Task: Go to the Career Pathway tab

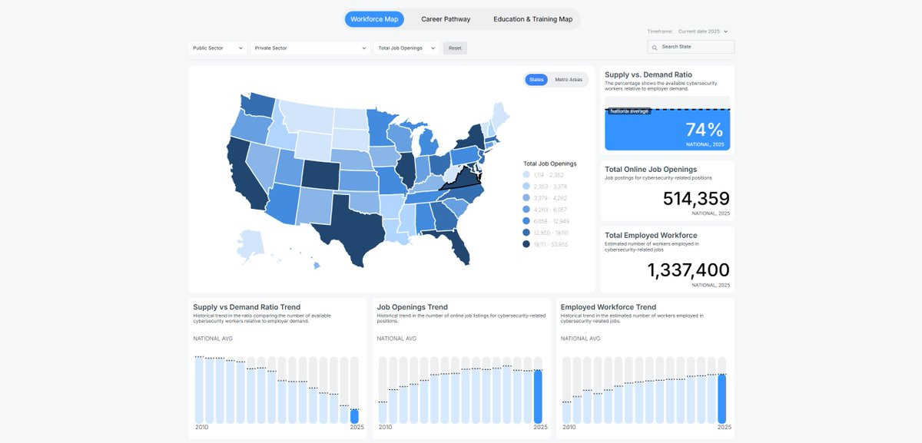Action: coord(446,19)
